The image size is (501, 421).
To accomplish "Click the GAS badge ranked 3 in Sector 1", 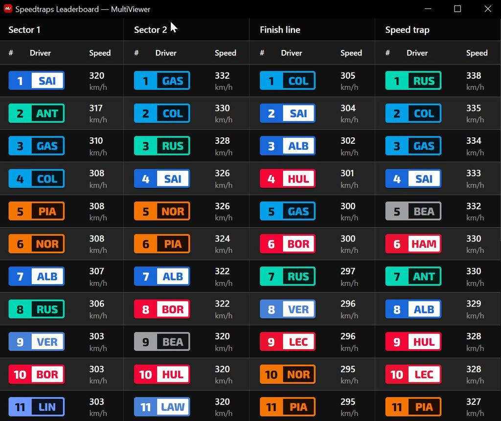I will click(x=36, y=146).
